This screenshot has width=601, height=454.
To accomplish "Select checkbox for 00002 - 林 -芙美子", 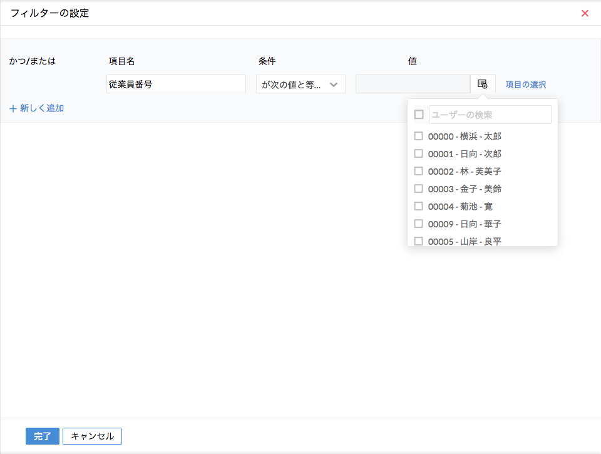I will [418, 171].
